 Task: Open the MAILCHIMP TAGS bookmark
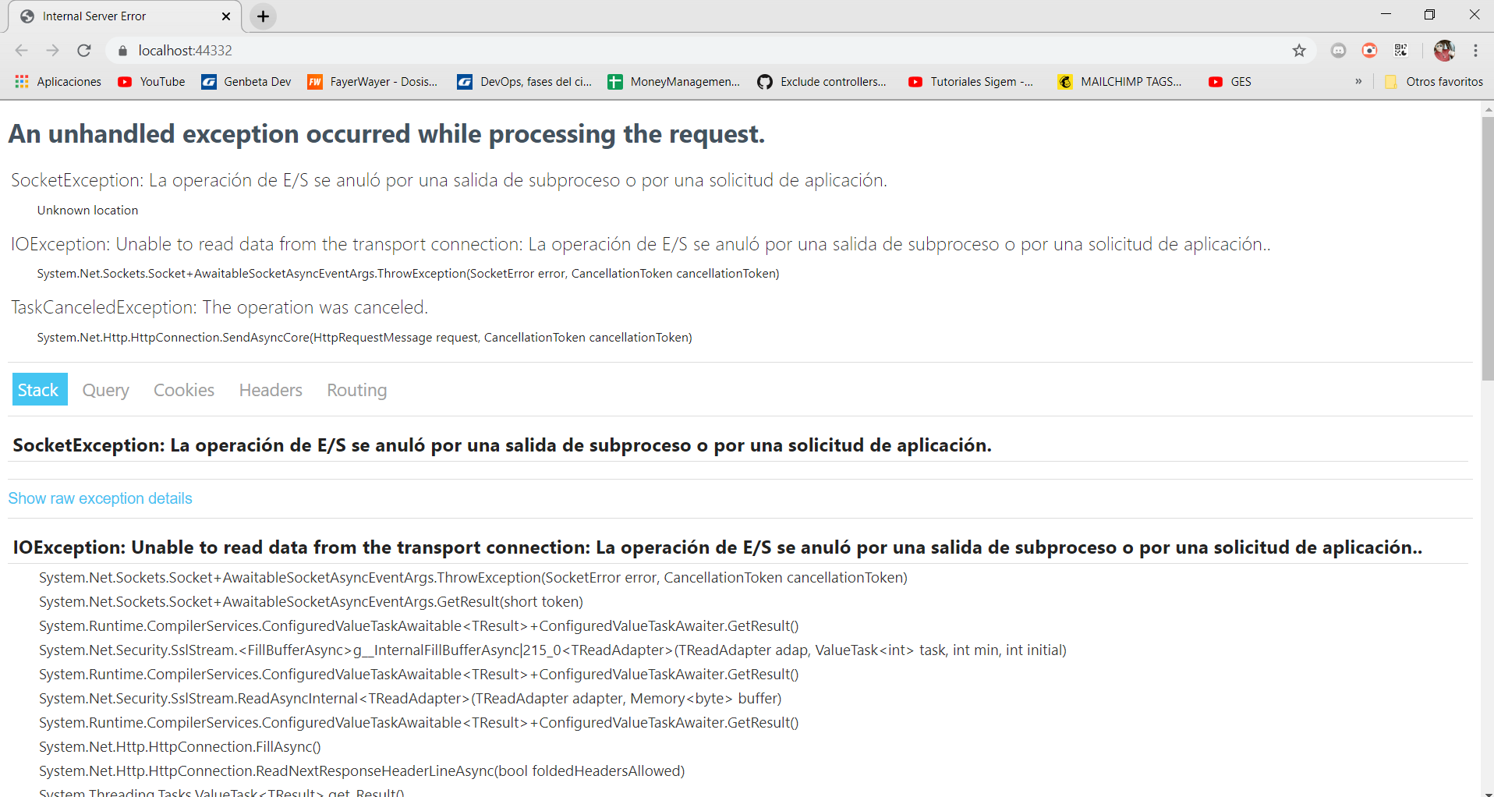[x=1120, y=82]
